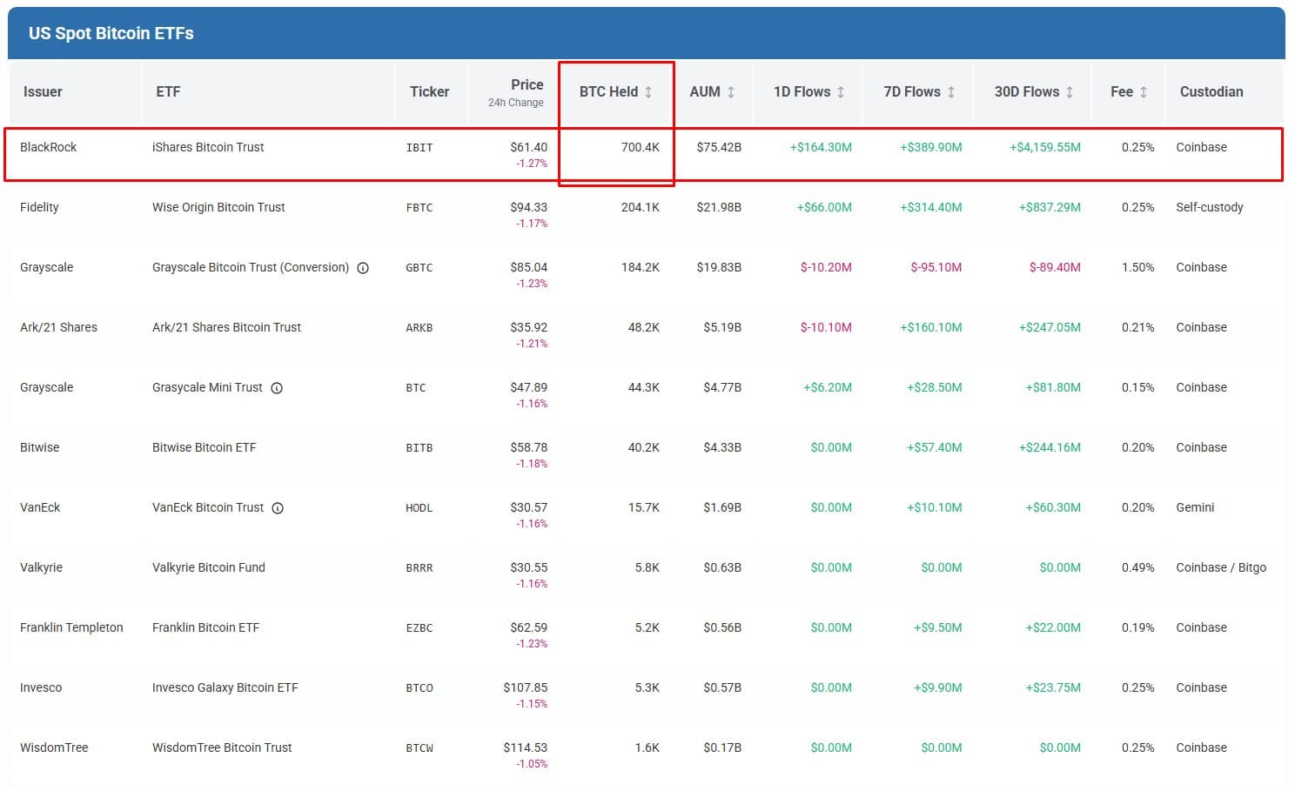Select the $-95.10M 7D flow value
Image resolution: width=1295 pixels, height=791 pixels.
coord(936,267)
